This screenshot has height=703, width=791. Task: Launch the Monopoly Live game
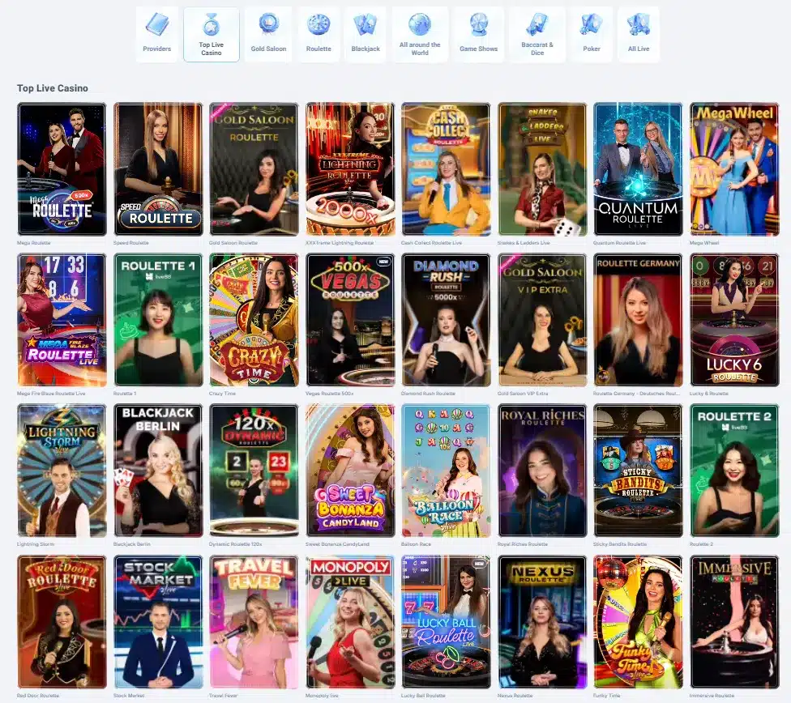click(x=350, y=622)
